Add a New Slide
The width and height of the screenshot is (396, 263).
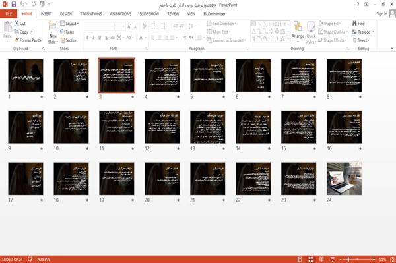click(x=53, y=33)
